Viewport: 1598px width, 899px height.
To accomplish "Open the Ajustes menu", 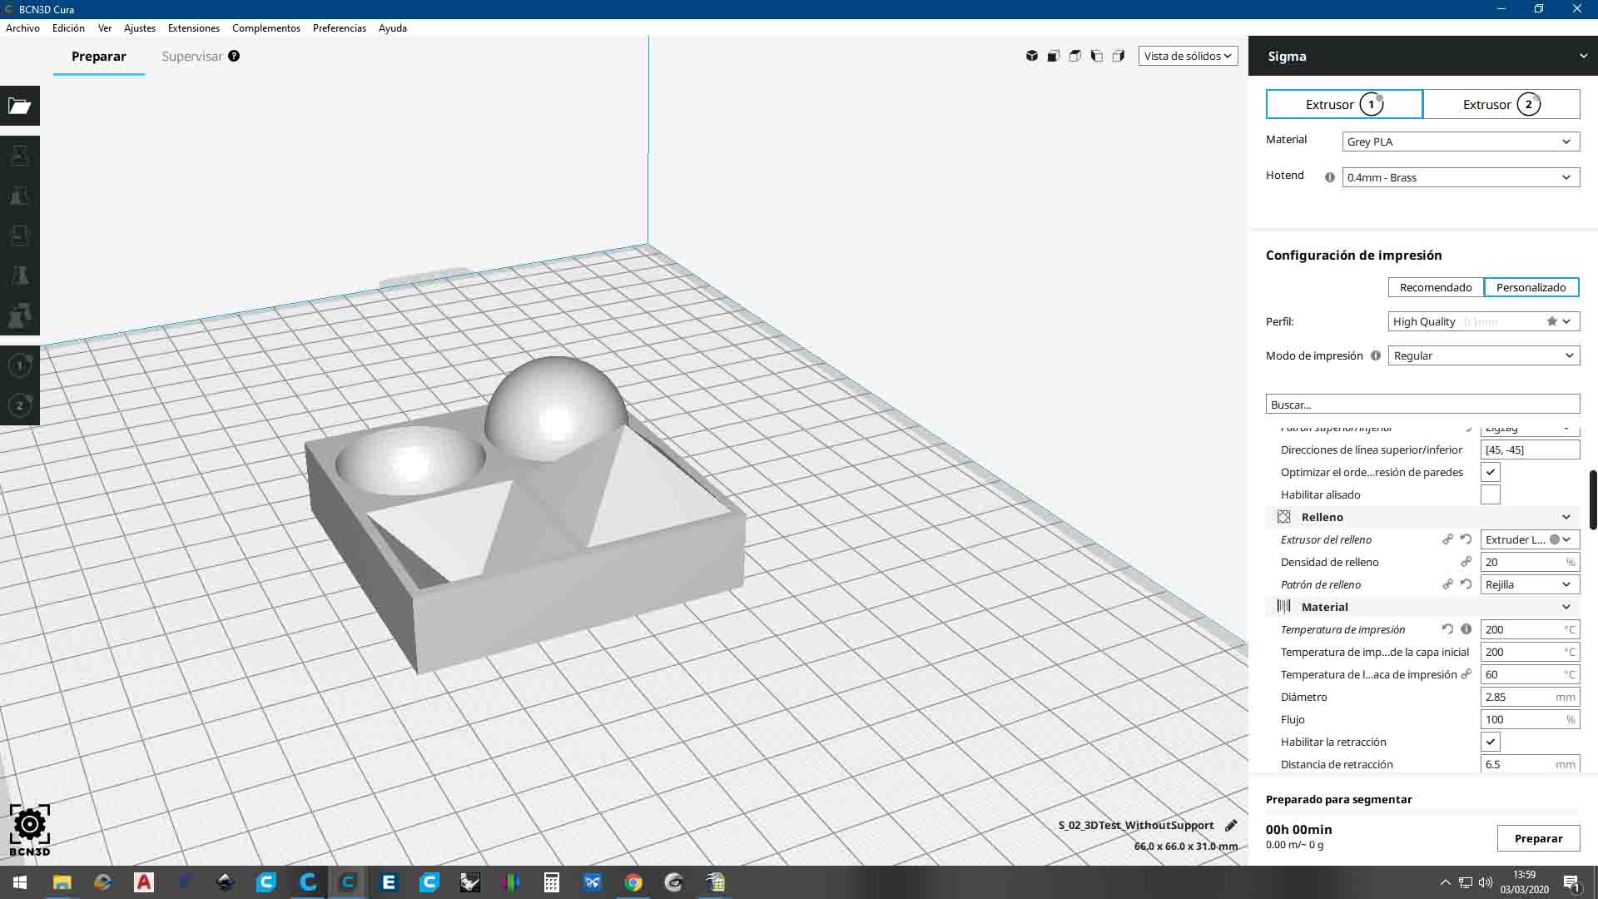I will (x=140, y=27).
